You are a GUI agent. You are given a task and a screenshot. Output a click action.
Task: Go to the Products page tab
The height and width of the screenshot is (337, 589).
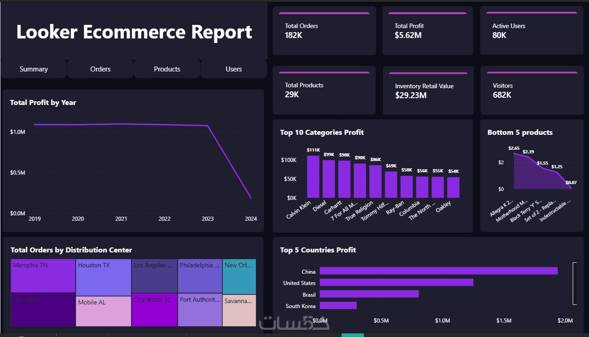point(167,69)
